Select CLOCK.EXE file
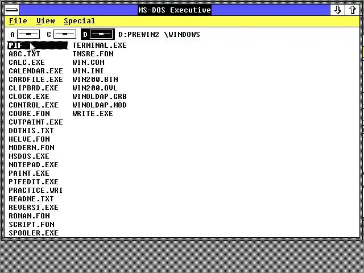Viewport: 364px width, 273px height. [x=29, y=97]
